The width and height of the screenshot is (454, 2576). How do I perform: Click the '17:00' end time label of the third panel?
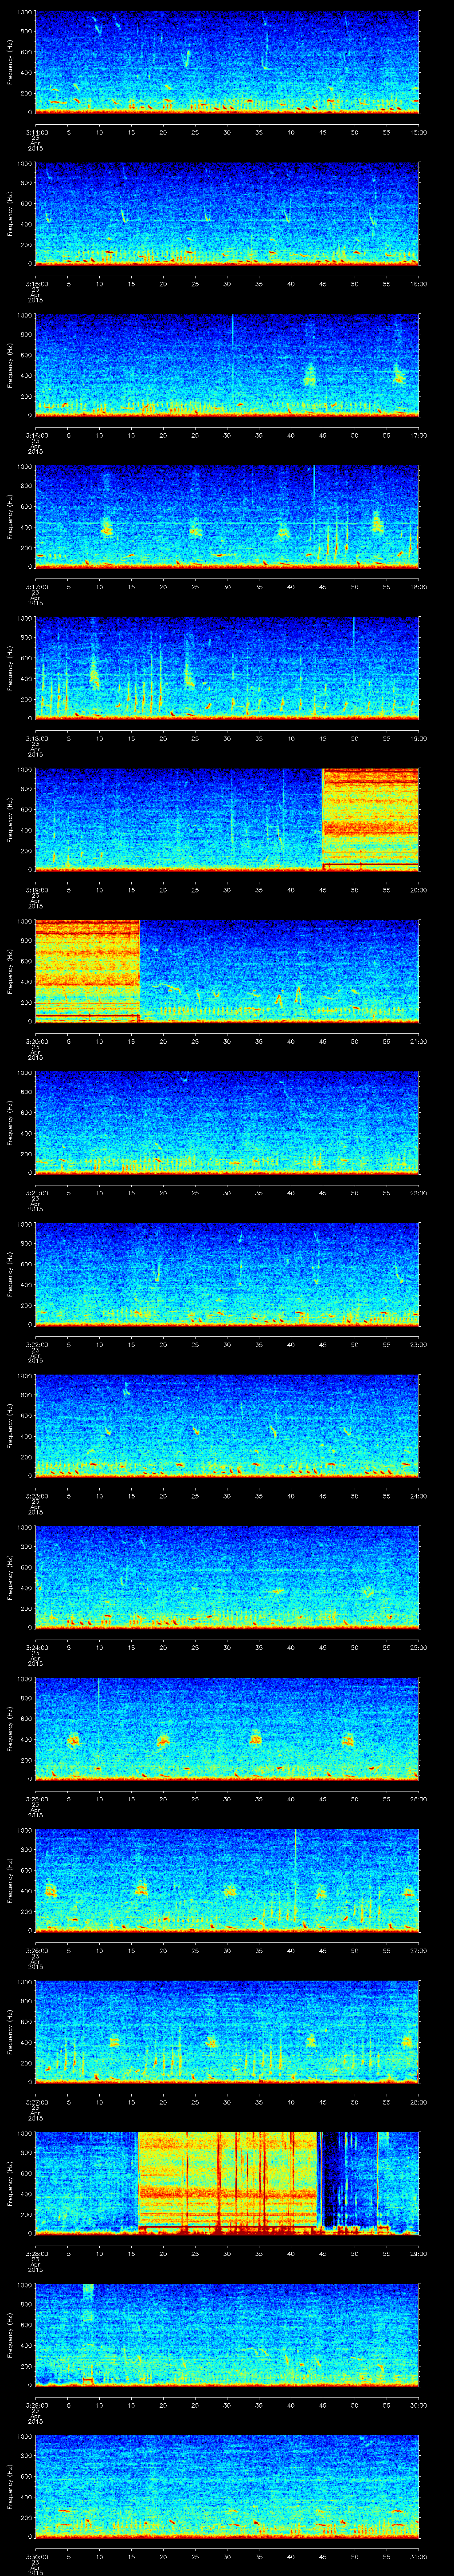[419, 435]
